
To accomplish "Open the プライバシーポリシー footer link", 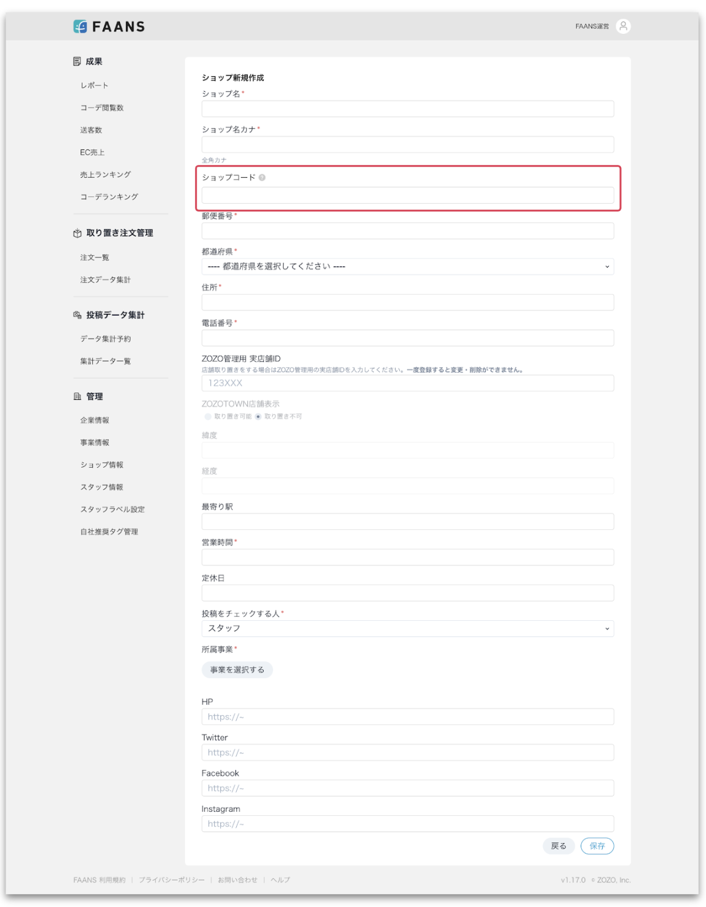I will point(172,880).
